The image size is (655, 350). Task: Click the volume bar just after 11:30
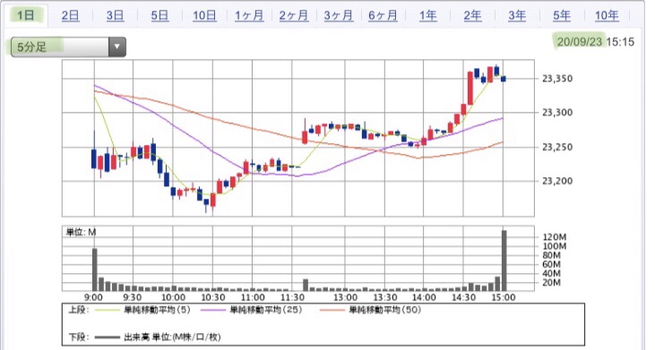click(x=306, y=285)
